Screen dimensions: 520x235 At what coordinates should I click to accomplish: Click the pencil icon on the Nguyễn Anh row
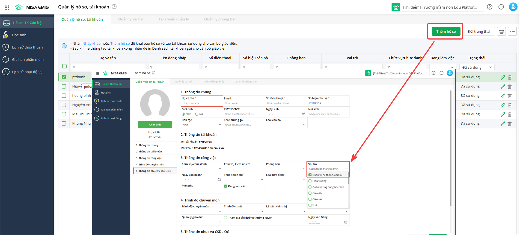point(503,105)
